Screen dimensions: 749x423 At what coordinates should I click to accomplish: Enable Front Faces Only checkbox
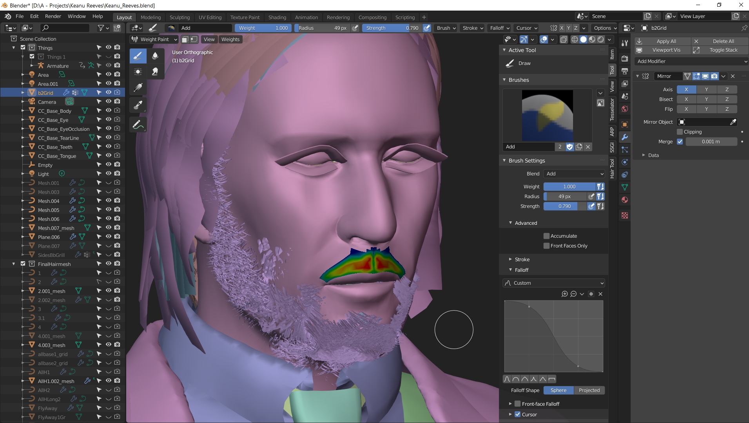tap(546, 246)
